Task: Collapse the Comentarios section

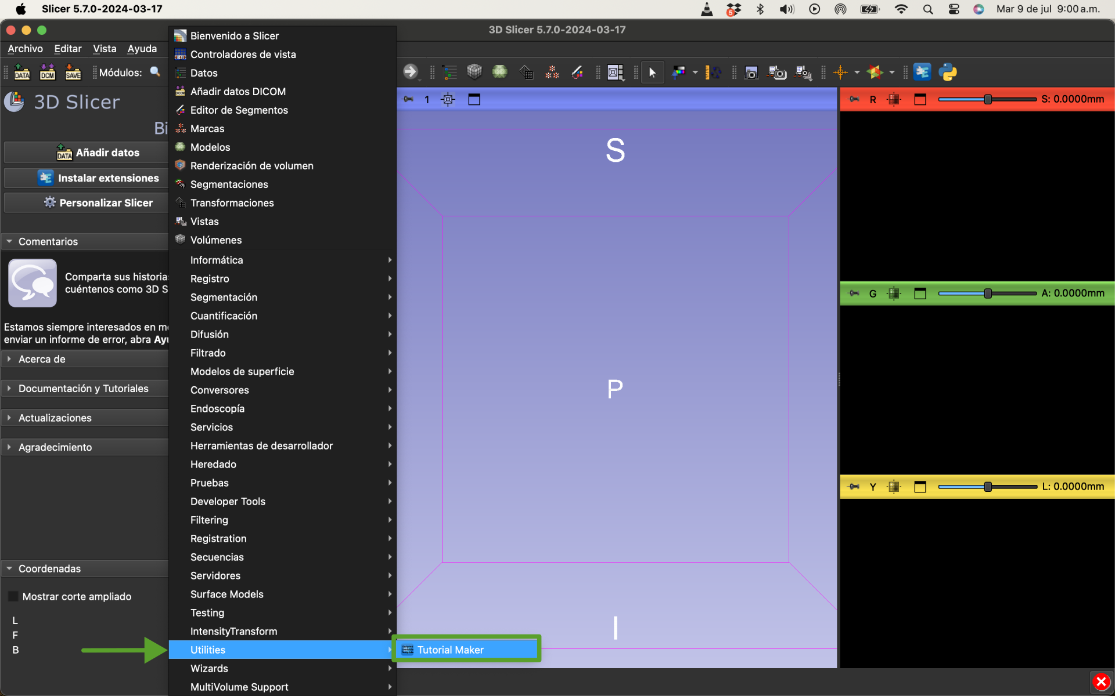Action: [x=85, y=241]
